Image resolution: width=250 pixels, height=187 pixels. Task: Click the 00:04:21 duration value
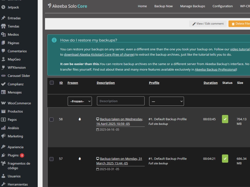coord(209,159)
